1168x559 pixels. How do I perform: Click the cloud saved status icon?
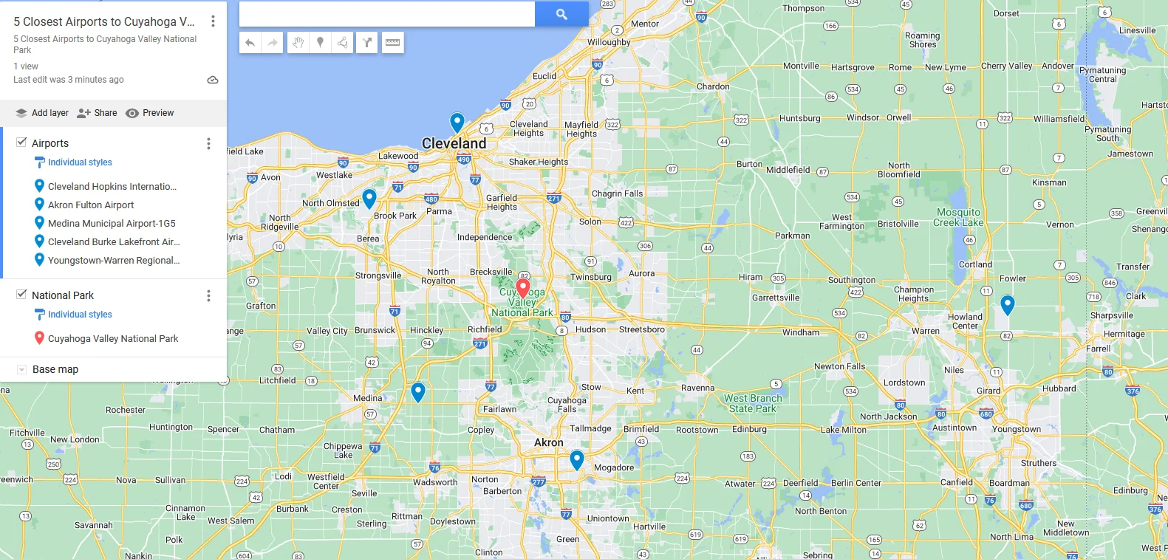pos(213,80)
